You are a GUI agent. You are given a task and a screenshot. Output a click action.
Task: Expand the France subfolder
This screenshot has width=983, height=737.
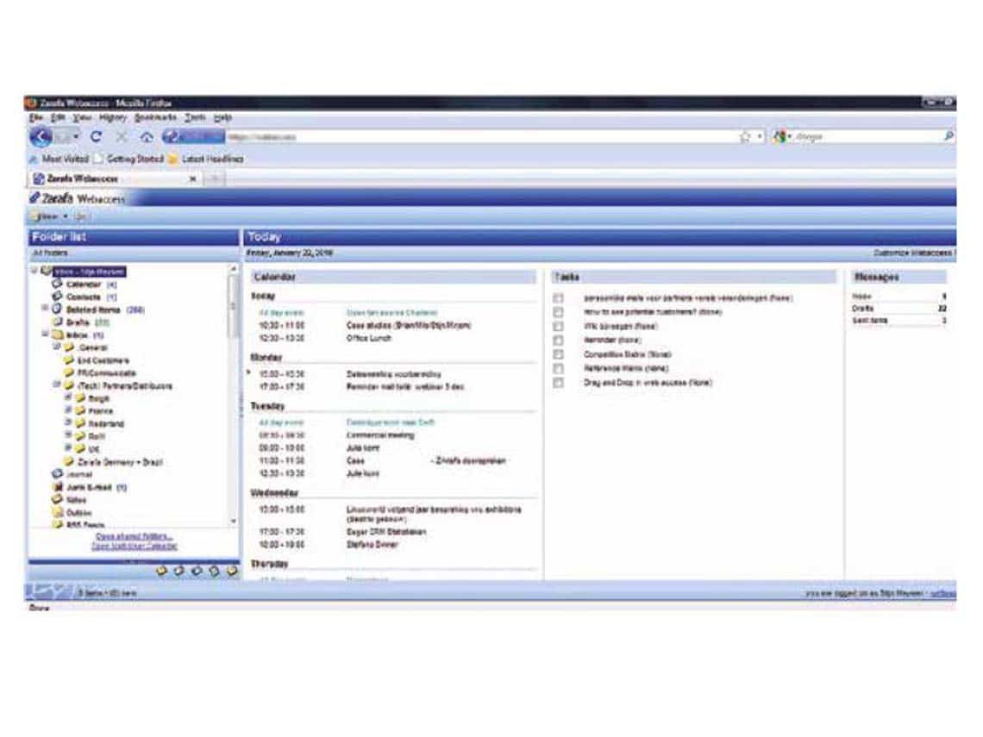click(68, 409)
